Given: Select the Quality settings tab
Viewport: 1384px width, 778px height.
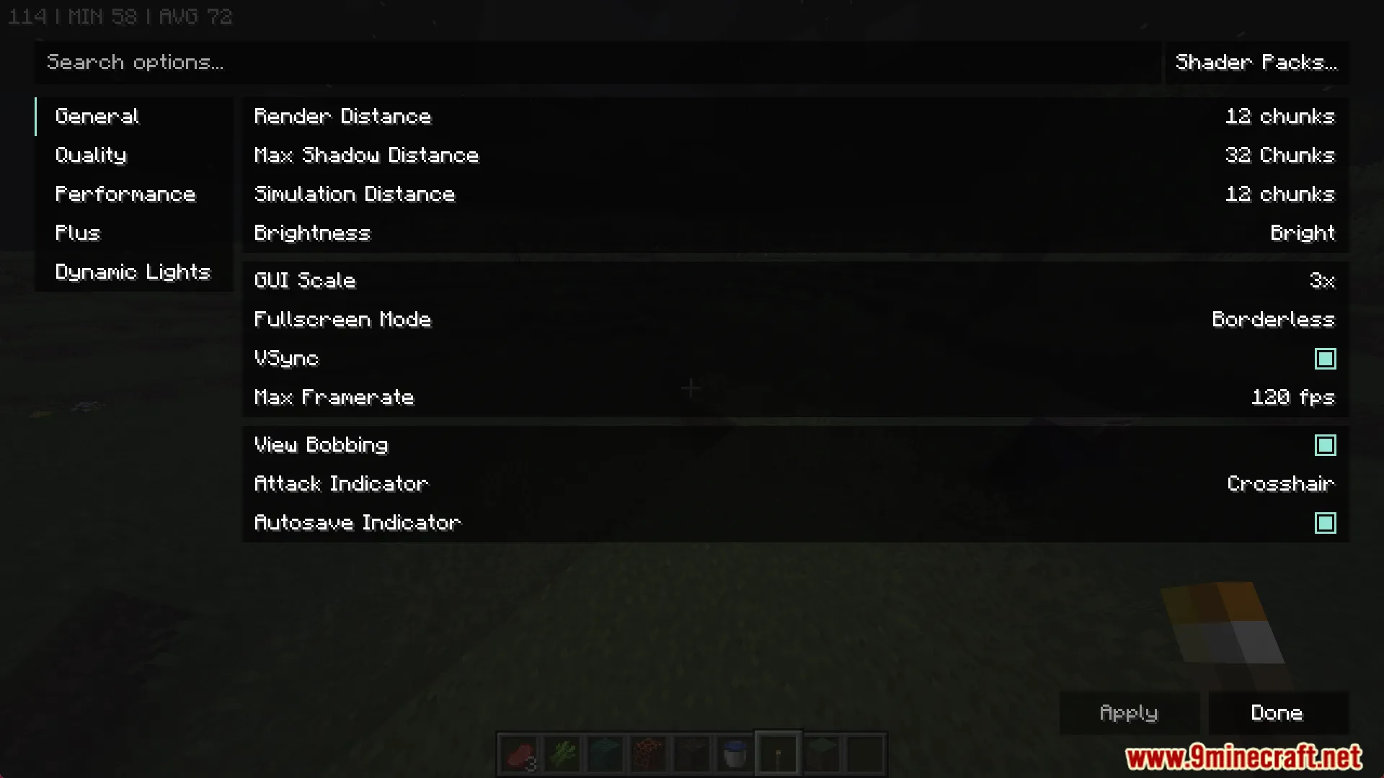Looking at the screenshot, I should [x=92, y=155].
